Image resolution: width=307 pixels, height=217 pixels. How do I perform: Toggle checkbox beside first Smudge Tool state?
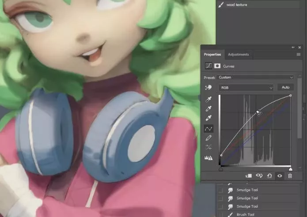(220, 190)
